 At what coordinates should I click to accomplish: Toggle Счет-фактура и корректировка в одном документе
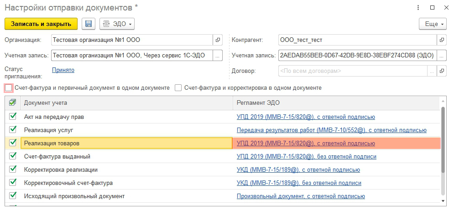pyautogui.click(x=178, y=88)
